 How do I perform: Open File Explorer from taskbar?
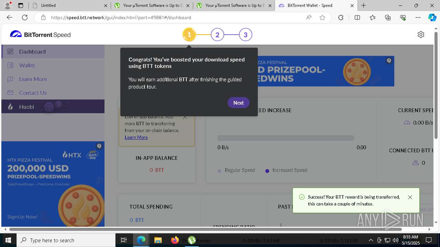click(x=158, y=240)
